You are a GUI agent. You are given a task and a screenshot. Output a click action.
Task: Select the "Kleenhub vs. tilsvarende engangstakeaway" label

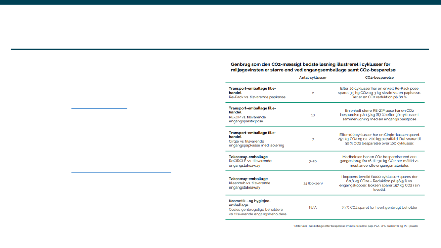(249, 185)
